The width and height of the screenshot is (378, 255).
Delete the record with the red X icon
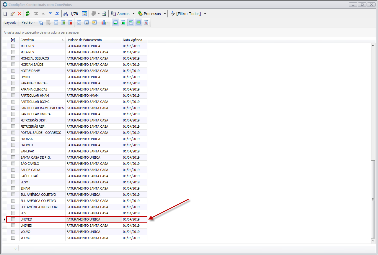tap(19, 14)
